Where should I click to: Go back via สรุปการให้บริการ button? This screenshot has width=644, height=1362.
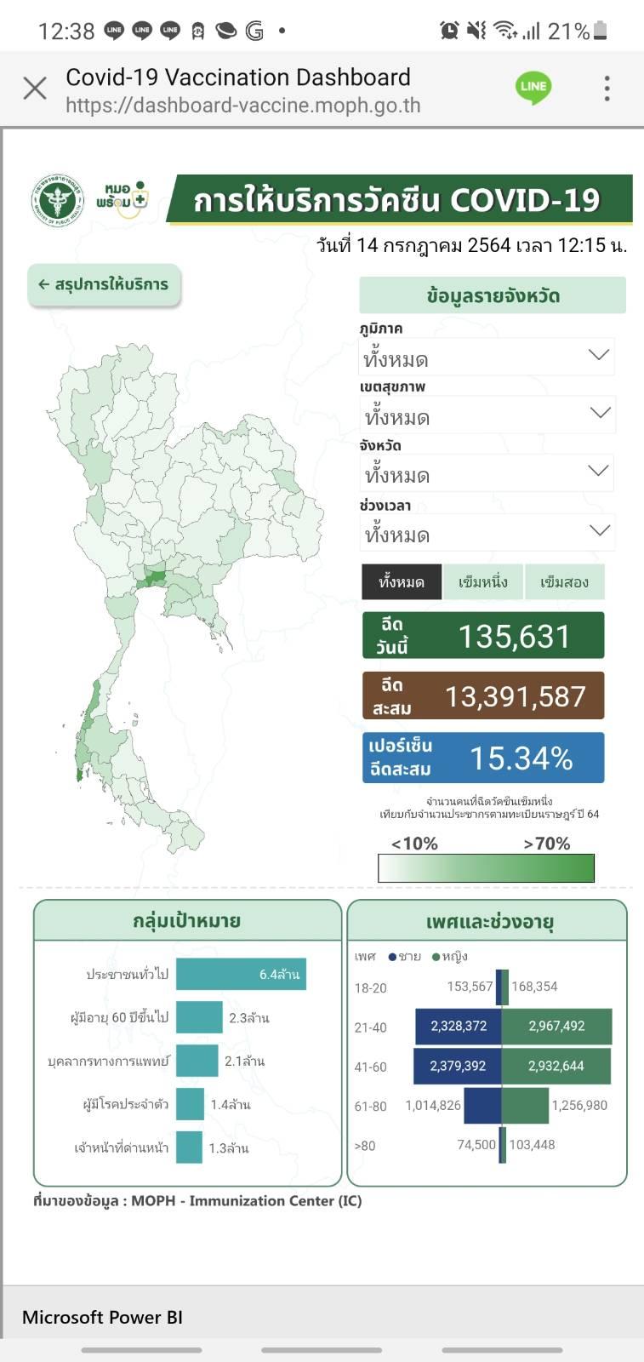pos(105,284)
